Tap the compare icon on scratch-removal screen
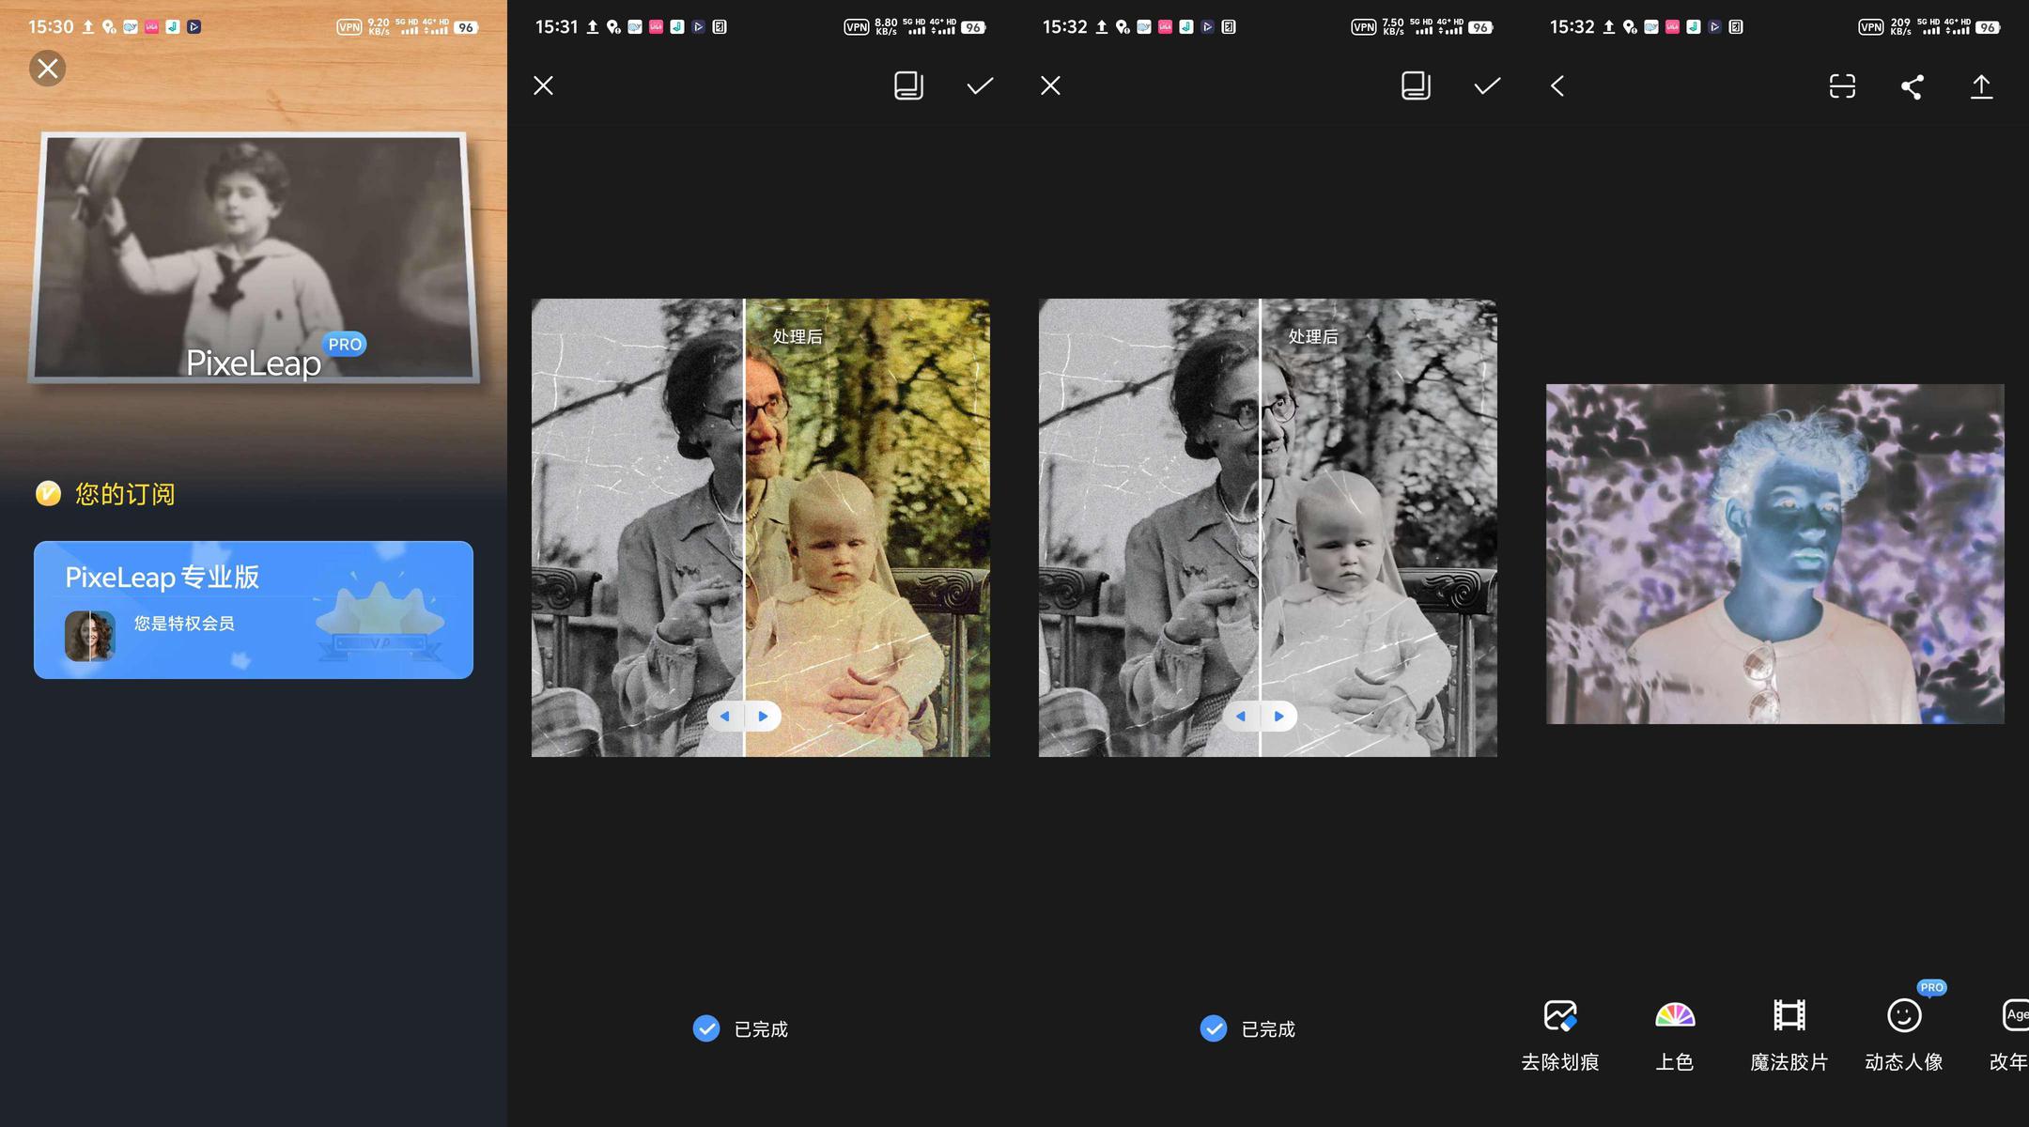The height and width of the screenshot is (1127, 2029). pyautogui.click(x=1416, y=85)
